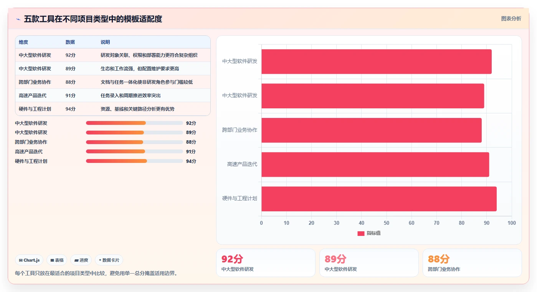Click the description 资源、基线和关键路径分析更有优势
The image size is (537, 292).
pos(137,109)
